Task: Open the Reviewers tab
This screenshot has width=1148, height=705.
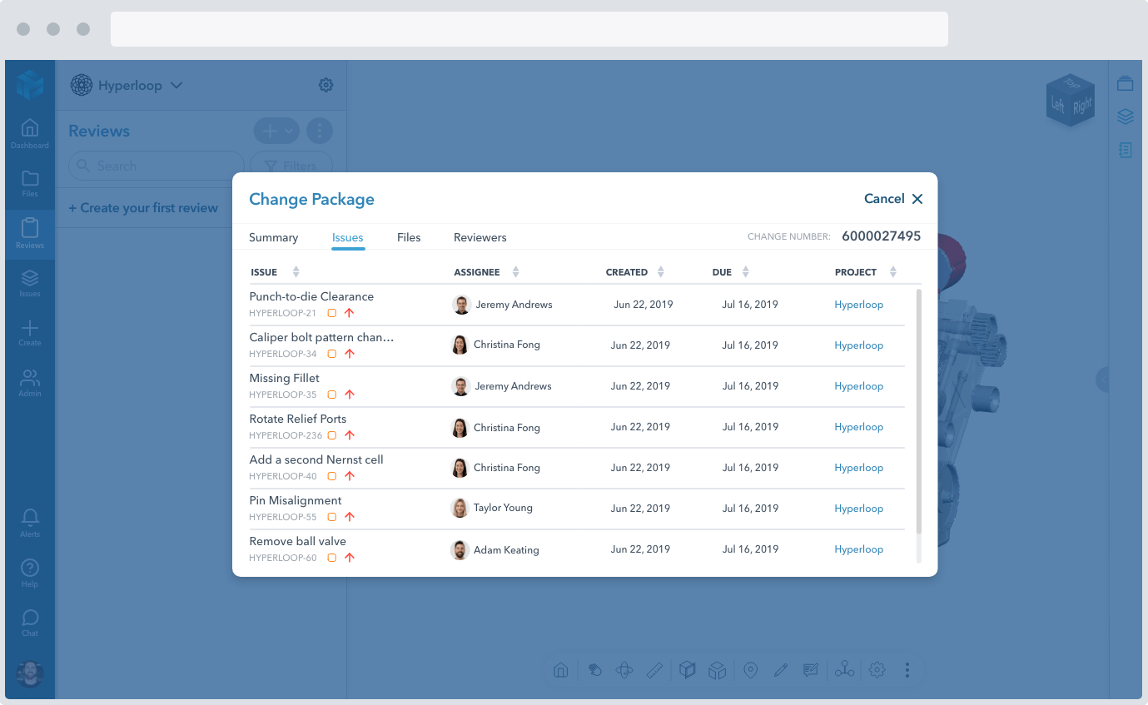Action: (x=480, y=237)
